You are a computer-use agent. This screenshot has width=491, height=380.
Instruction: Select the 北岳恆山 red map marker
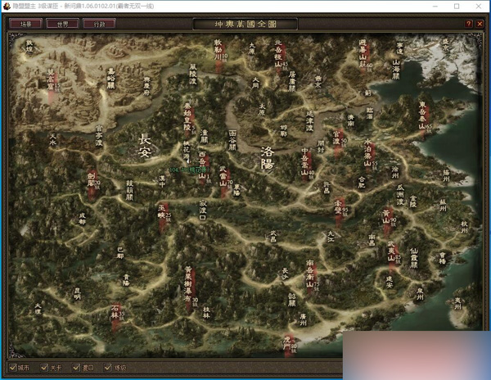tap(278, 53)
